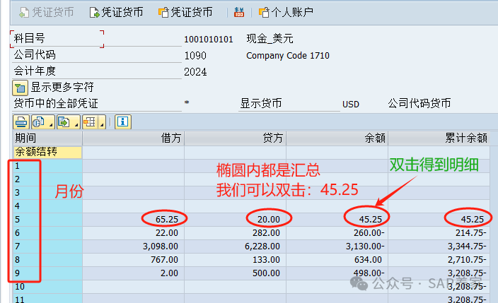This screenshot has height=303, width=498.
Task: Select period 3 row
Action: pos(47,193)
